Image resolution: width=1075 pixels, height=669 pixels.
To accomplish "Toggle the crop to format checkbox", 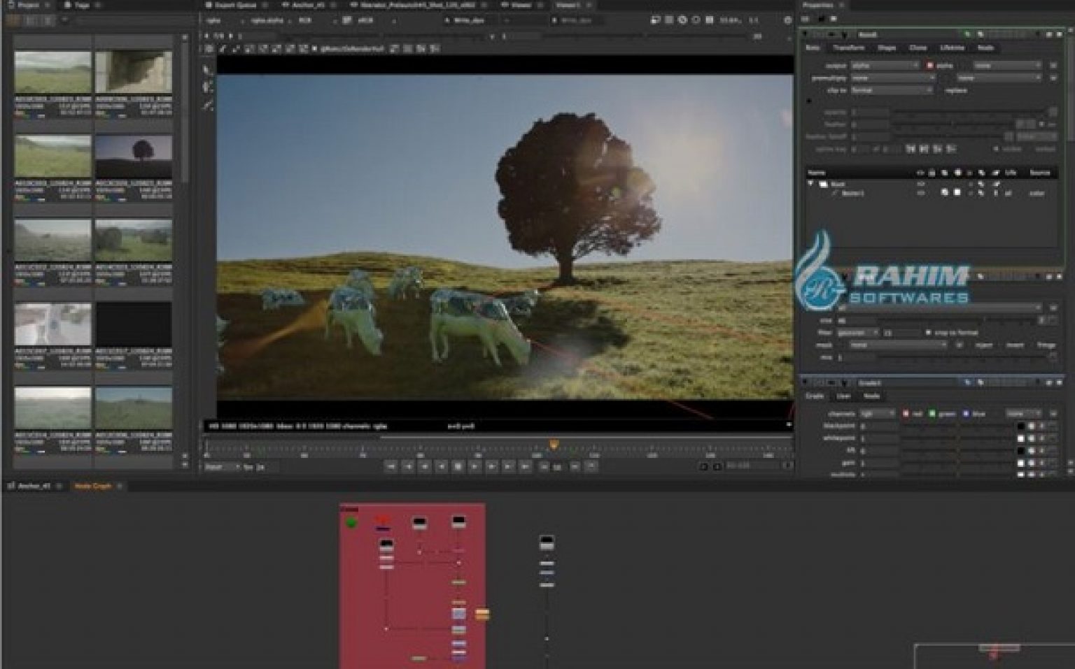I will pos(928,333).
